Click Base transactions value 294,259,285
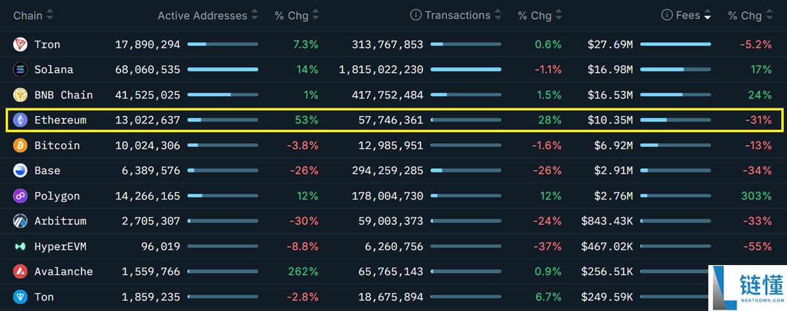The width and height of the screenshot is (787, 311). pyautogui.click(x=388, y=171)
